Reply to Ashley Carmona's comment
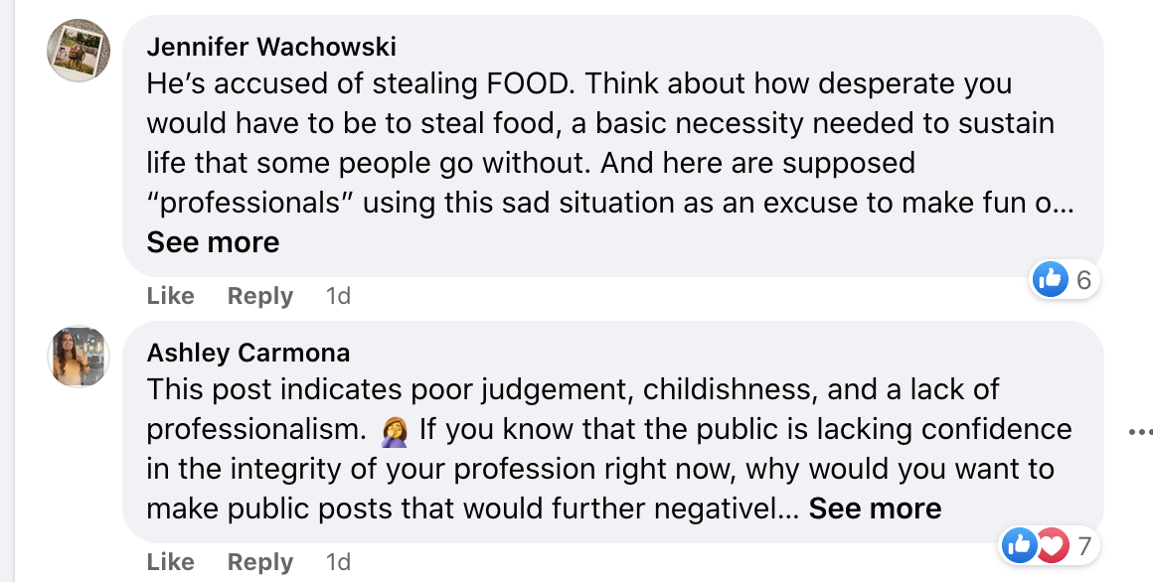The height and width of the screenshot is (582, 1153). click(x=260, y=562)
